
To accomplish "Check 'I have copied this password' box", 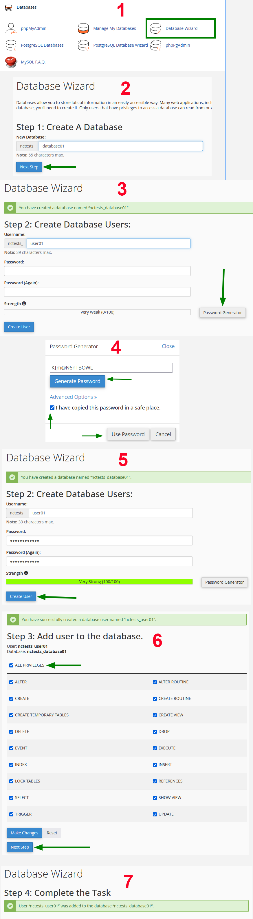I will click(x=52, y=408).
